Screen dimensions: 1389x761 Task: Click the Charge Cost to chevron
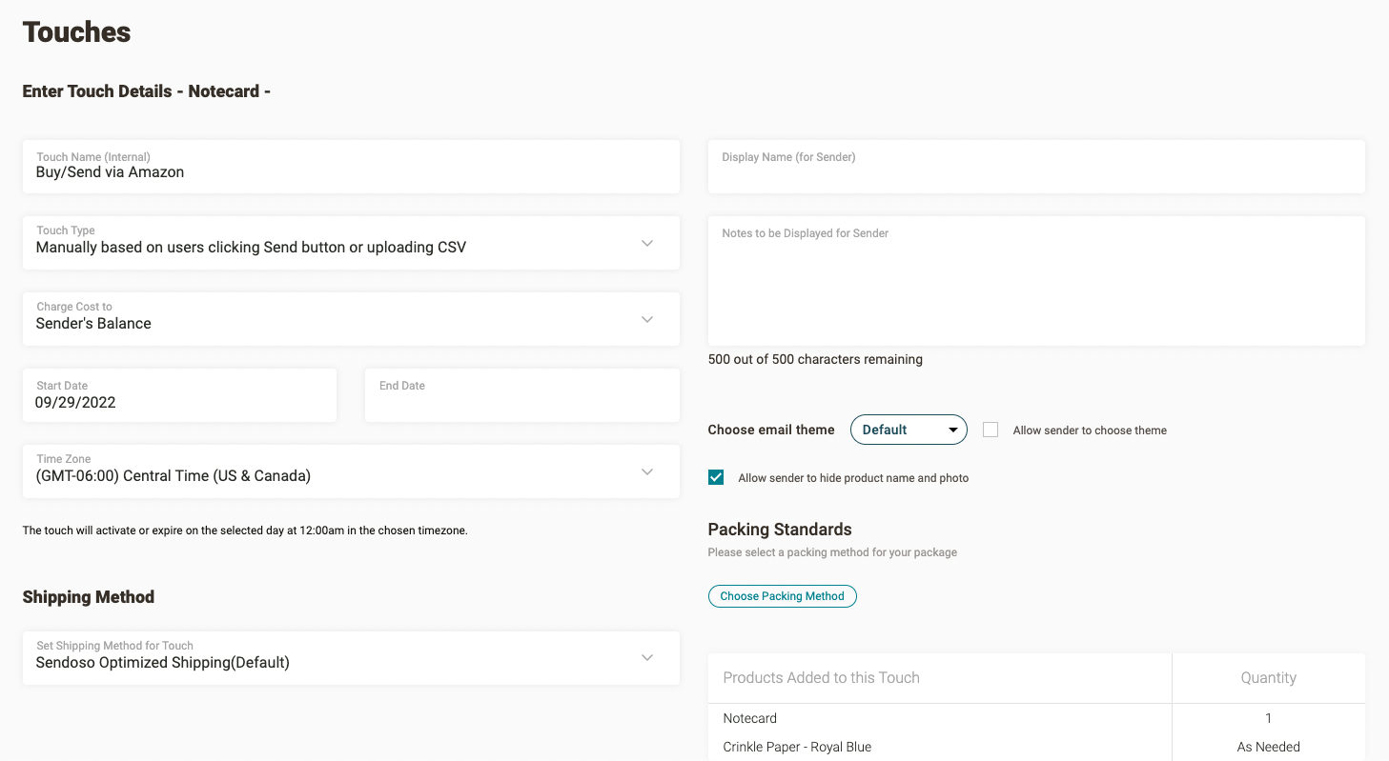(647, 319)
